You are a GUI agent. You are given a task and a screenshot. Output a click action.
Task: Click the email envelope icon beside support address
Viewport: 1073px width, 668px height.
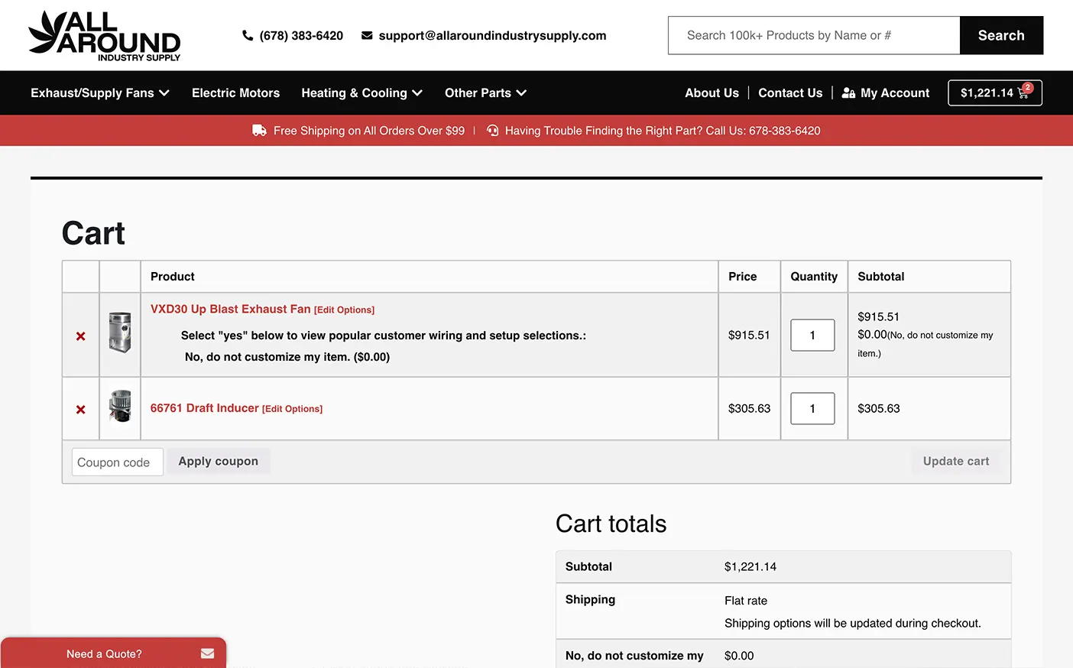pos(366,35)
